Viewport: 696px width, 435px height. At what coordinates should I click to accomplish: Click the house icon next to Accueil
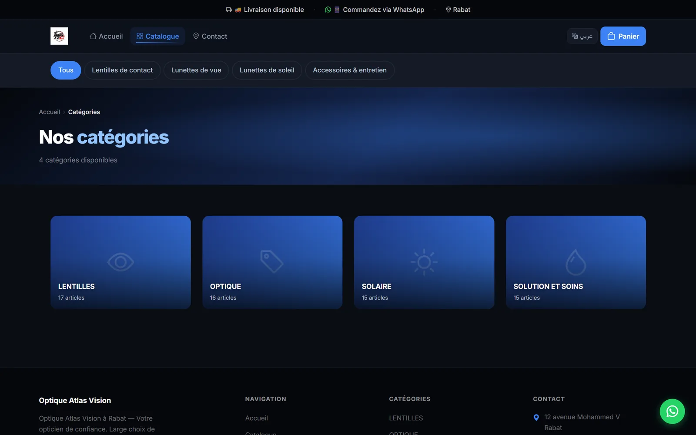click(93, 36)
